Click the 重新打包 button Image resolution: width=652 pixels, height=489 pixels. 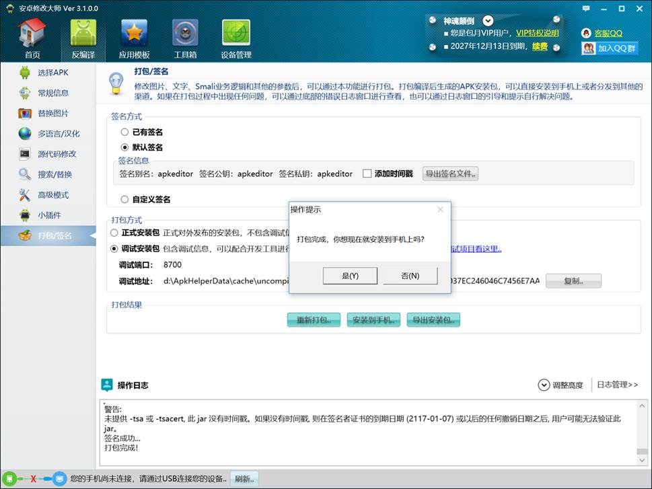coord(314,319)
